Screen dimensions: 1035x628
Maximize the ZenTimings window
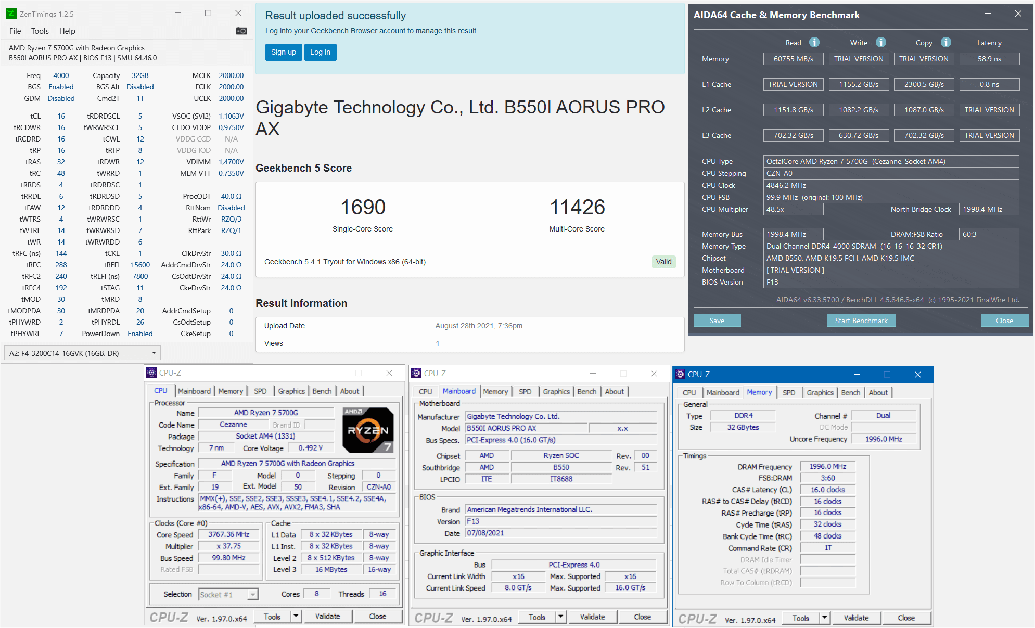pos(208,13)
